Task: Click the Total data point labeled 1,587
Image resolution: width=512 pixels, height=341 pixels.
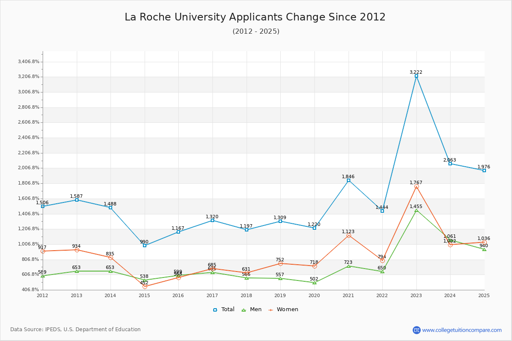Action: 77,200
